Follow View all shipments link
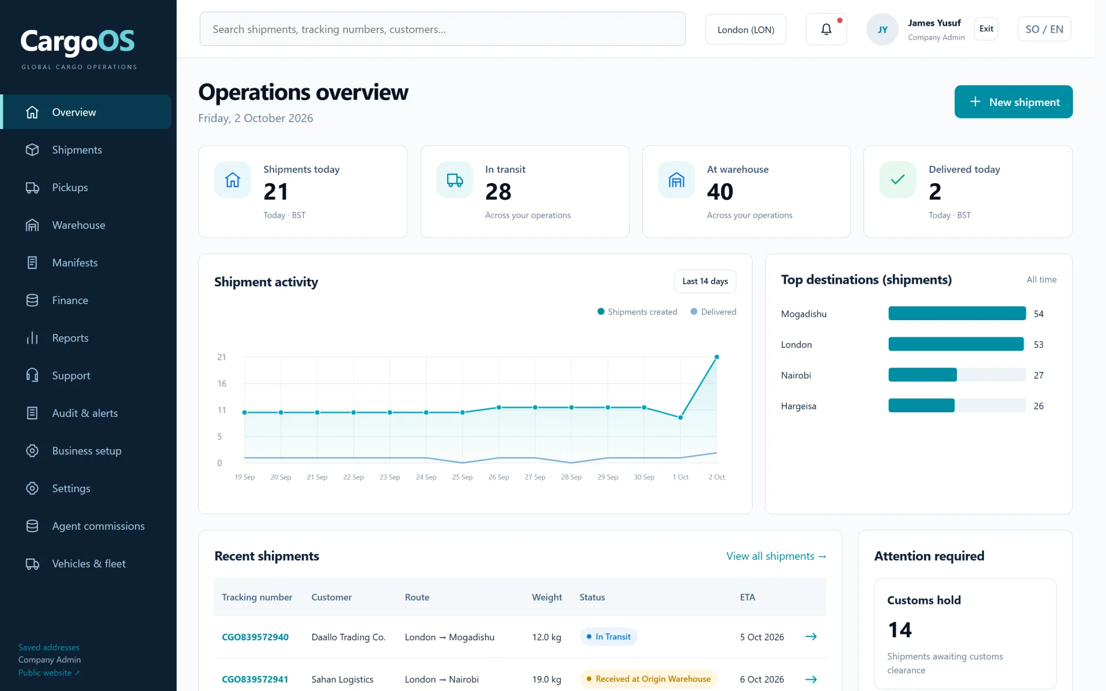 tap(776, 556)
